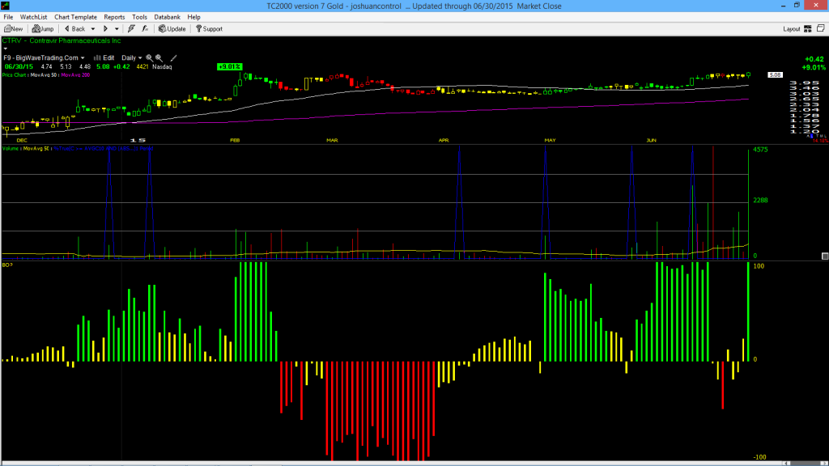Click the lightning bolt toolbar icon
The height and width of the screenshot is (466, 829).
click(x=131, y=29)
